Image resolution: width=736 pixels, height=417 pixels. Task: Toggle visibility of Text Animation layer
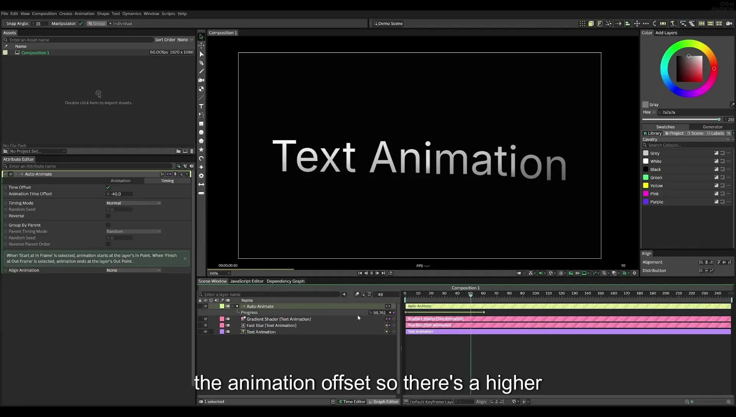pyautogui.click(x=205, y=332)
